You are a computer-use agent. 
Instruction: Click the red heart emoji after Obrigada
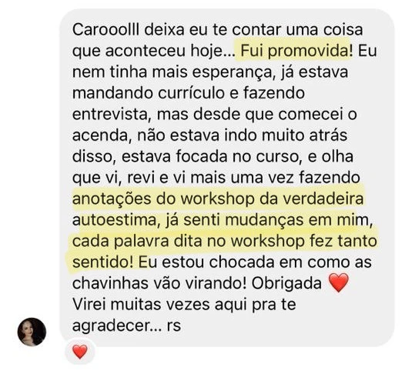[338, 283]
